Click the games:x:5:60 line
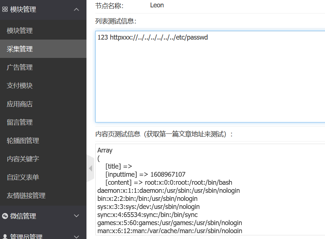 170,223
